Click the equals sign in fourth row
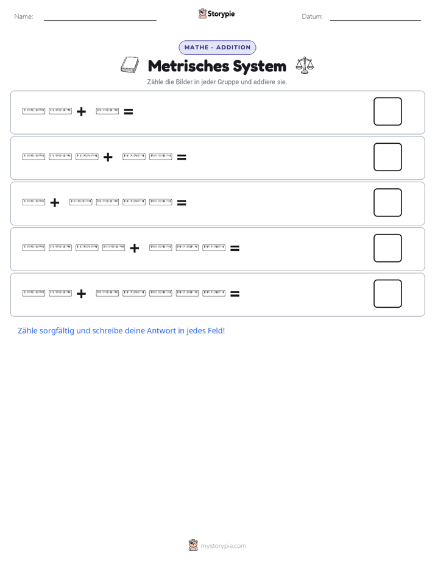Viewport: 435px width, 563px height. tap(235, 248)
